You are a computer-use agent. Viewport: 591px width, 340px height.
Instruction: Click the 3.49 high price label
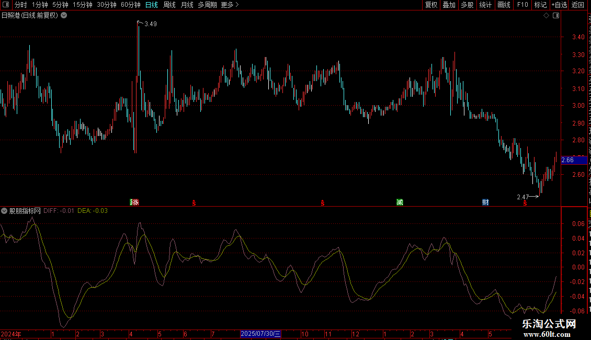[x=151, y=24]
